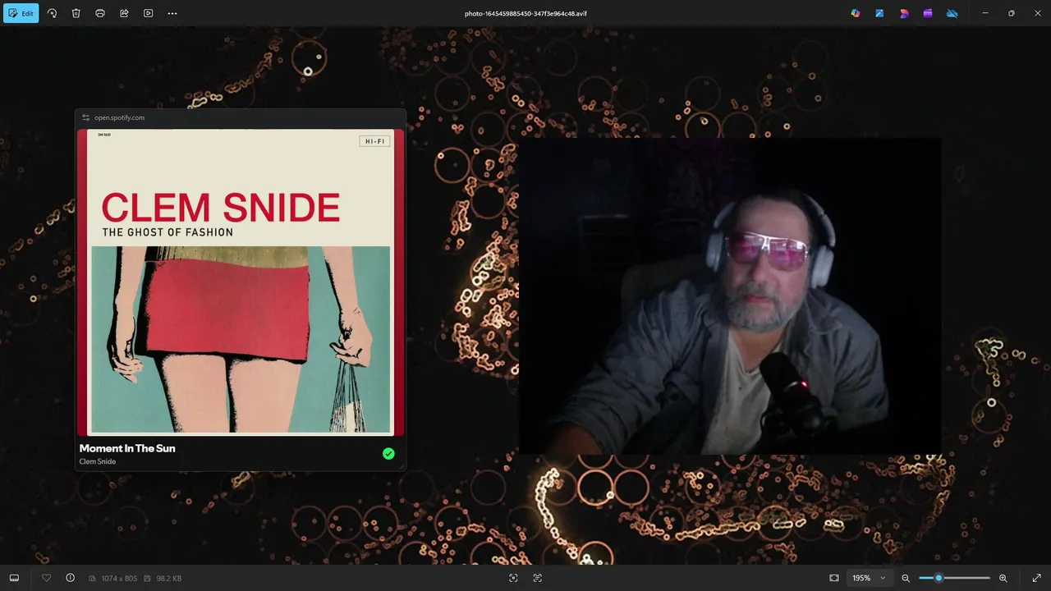Image resolution: width=1051 pixels, height=591 pixels.
Task: Click the OneDrive cloud icon
Action: pyautogui.click(x=952, y=13)
